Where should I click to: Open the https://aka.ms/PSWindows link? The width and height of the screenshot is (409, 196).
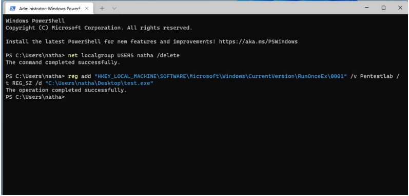(x=258, y=41)
